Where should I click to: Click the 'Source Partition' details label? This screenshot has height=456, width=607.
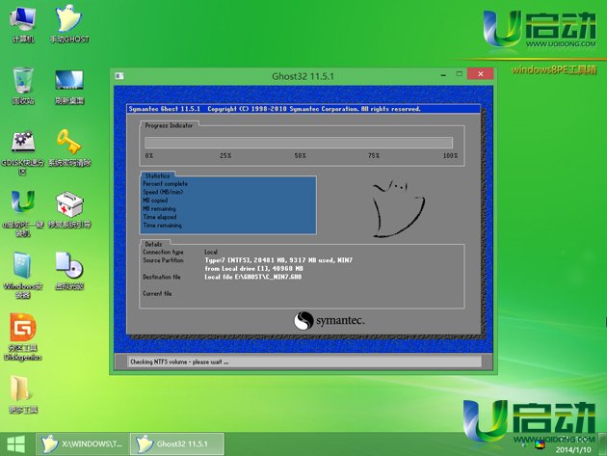[x=163, y=260]
